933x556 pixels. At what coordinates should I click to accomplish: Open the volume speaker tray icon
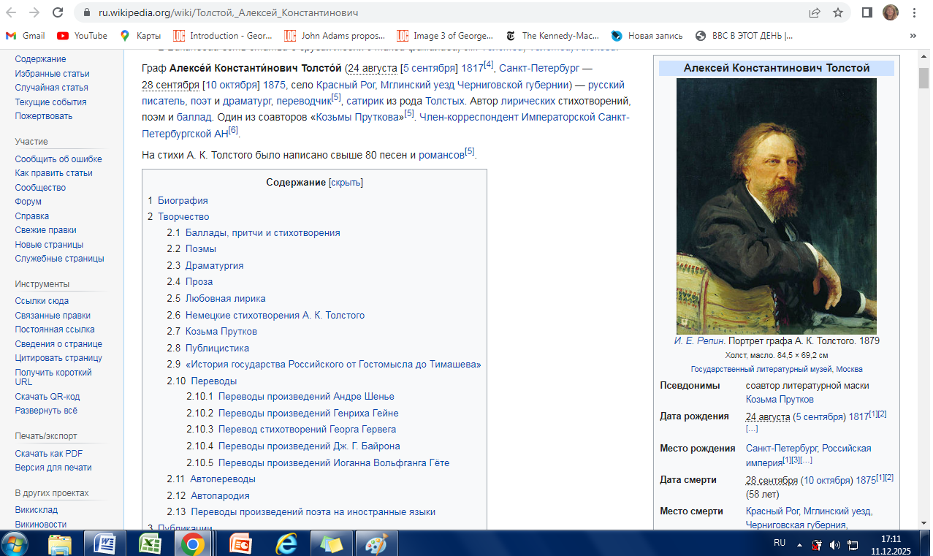pos(834,544)
